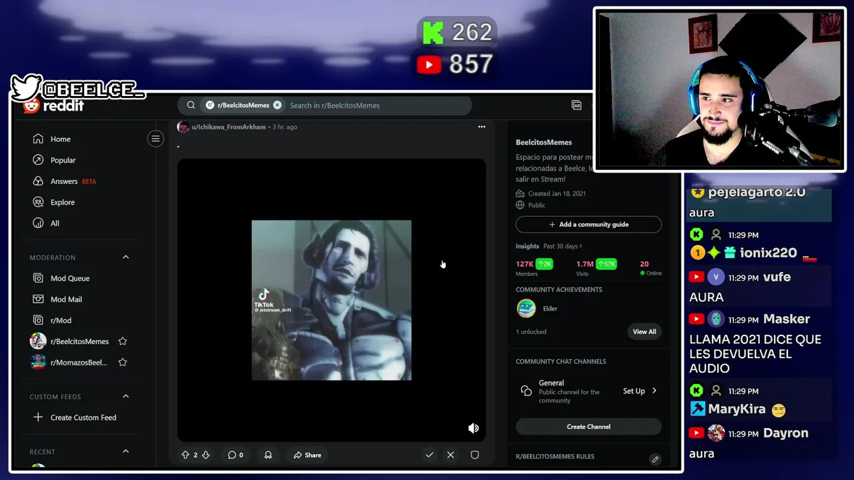Screen dimensions: 854x480
Task: Downvote the post
Action: pos(205,455)
